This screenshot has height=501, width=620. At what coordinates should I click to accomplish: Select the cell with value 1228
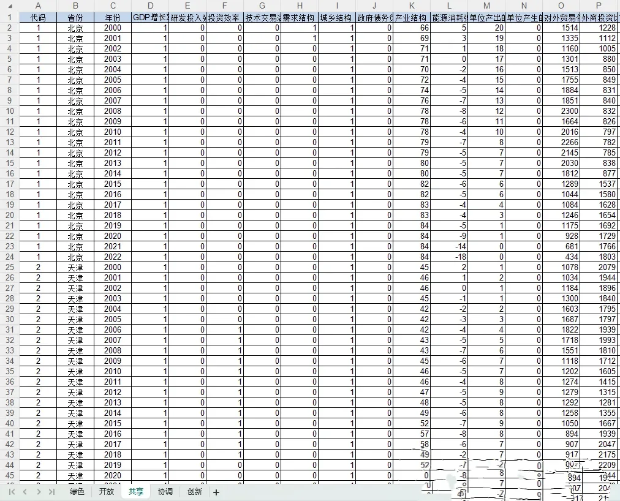599,28
